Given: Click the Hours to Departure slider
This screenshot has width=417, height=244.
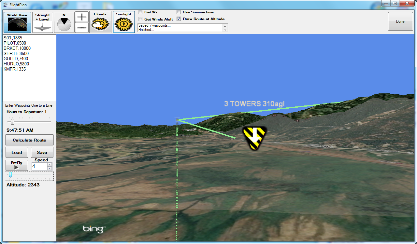Looking at the screenshot, I should click(x=12, y=122).
